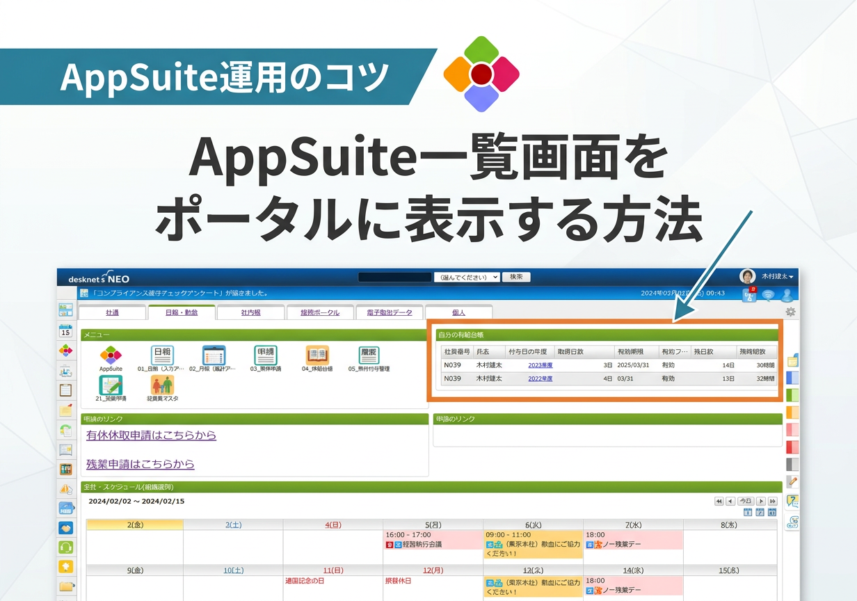Open the portal icon in left sidebar

click(x=65, y=310)
